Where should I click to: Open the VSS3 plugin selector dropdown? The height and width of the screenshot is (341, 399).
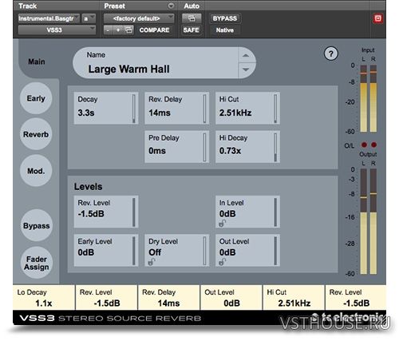pyautogui.click(x=57, y=30)
